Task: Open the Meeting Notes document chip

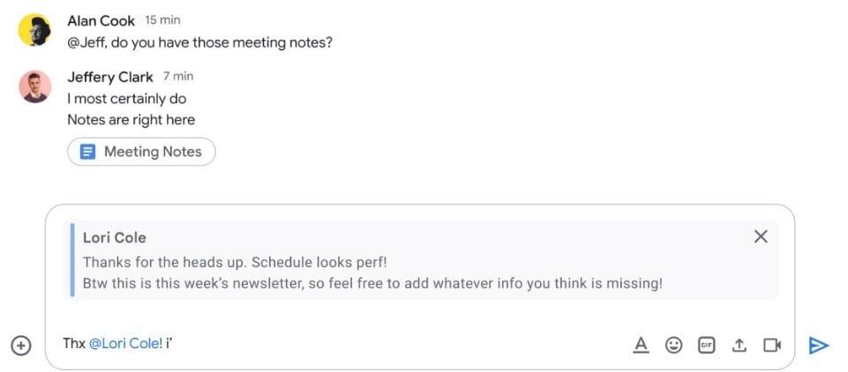Action: 141,152
